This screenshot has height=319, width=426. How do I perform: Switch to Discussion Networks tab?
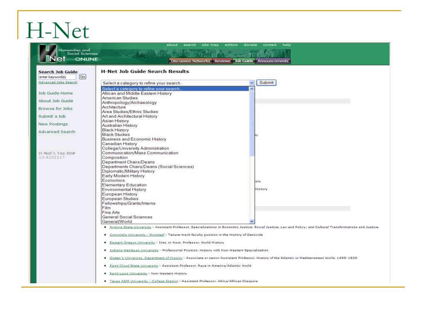tap(191, 61)
